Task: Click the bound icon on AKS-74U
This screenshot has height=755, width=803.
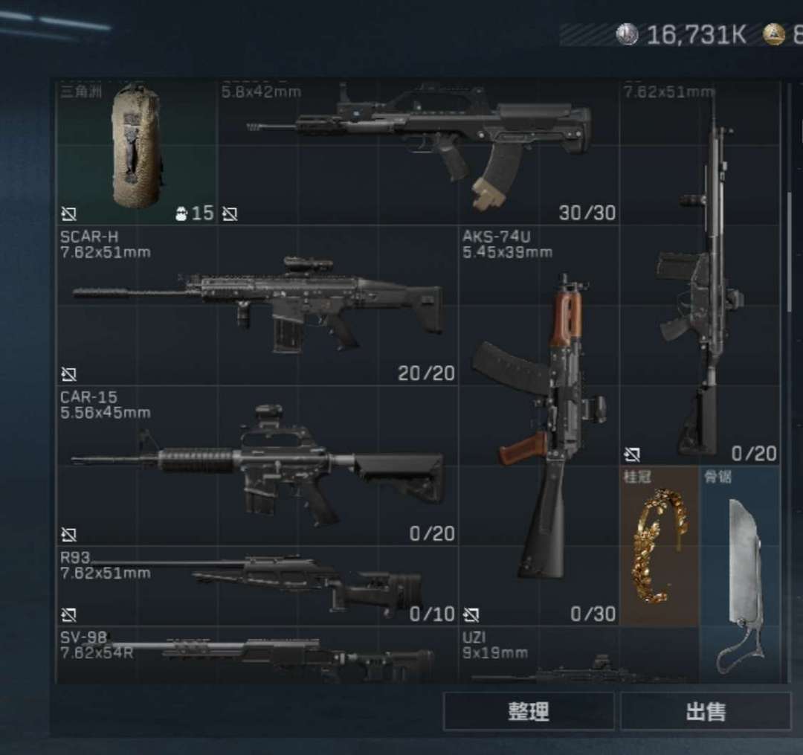Action: point(471,614)
